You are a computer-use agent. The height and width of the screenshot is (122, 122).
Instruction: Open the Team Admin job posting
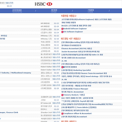coord(79,107)
